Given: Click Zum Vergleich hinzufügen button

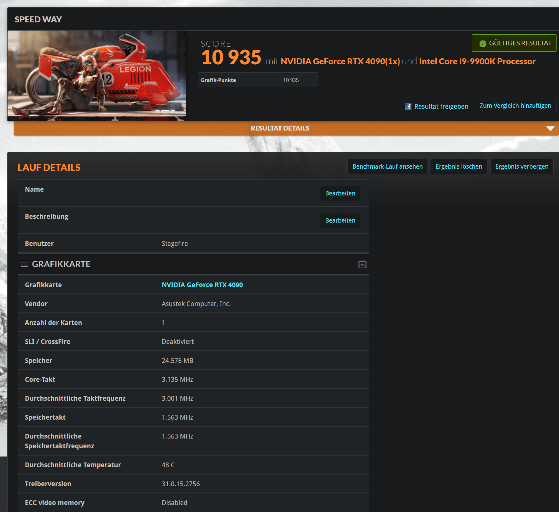Looking at the screenshot, I should coord(515,106).
